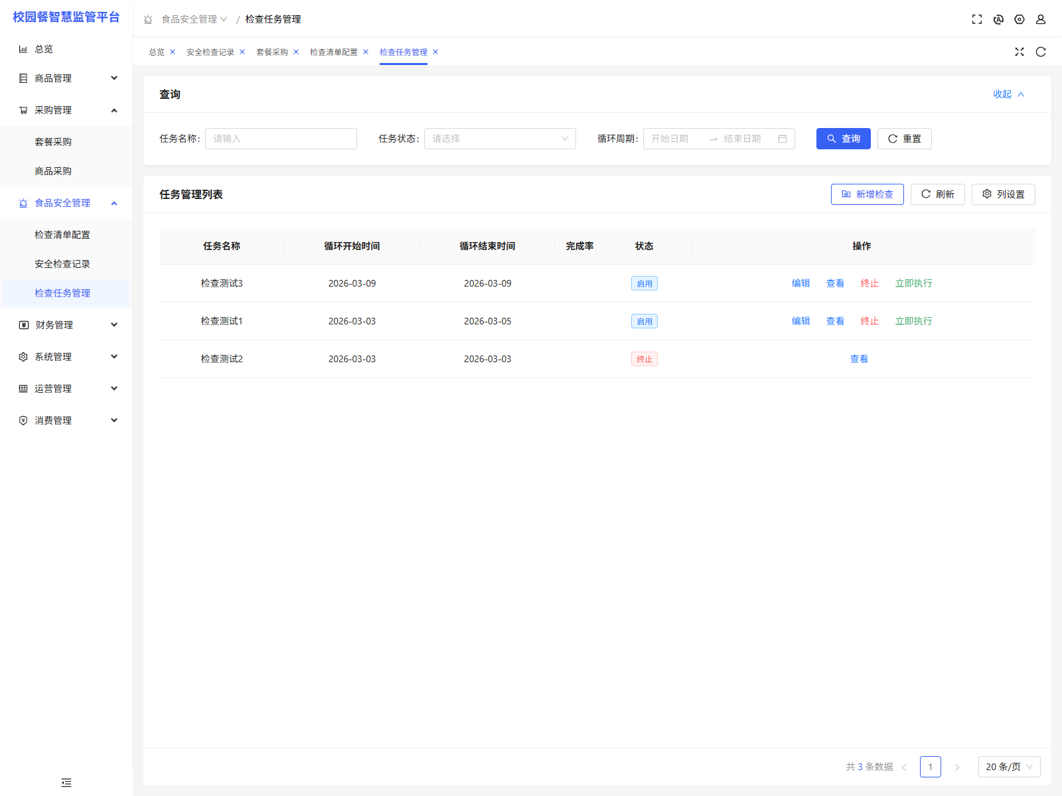Open the settings icon in the header
This screenshot has height=796, width=1062.
(1019, 19)
